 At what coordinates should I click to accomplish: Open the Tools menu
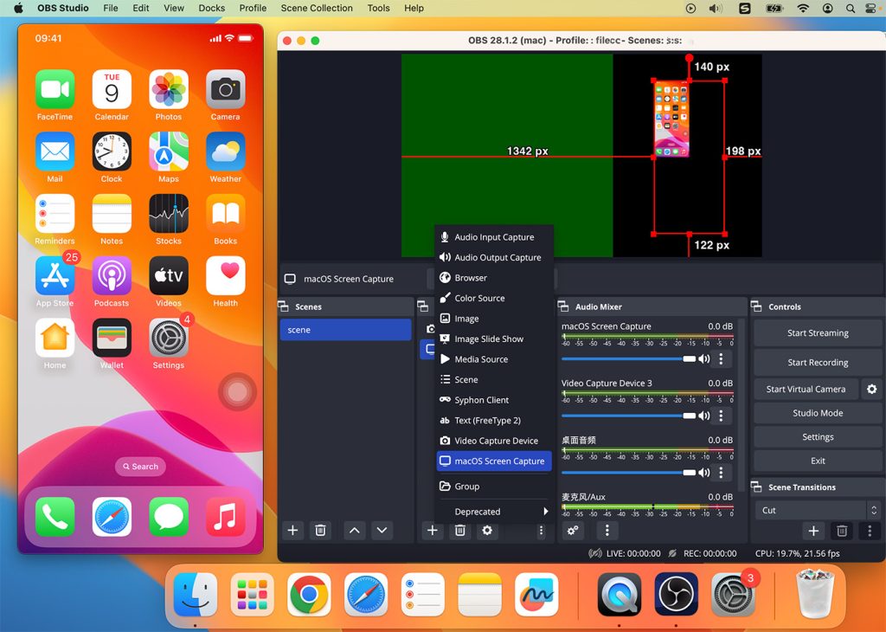coord(378,8)
